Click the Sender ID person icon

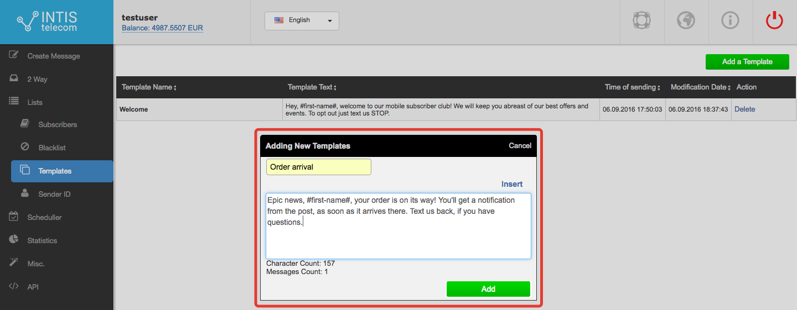click(x=25, y=193)
